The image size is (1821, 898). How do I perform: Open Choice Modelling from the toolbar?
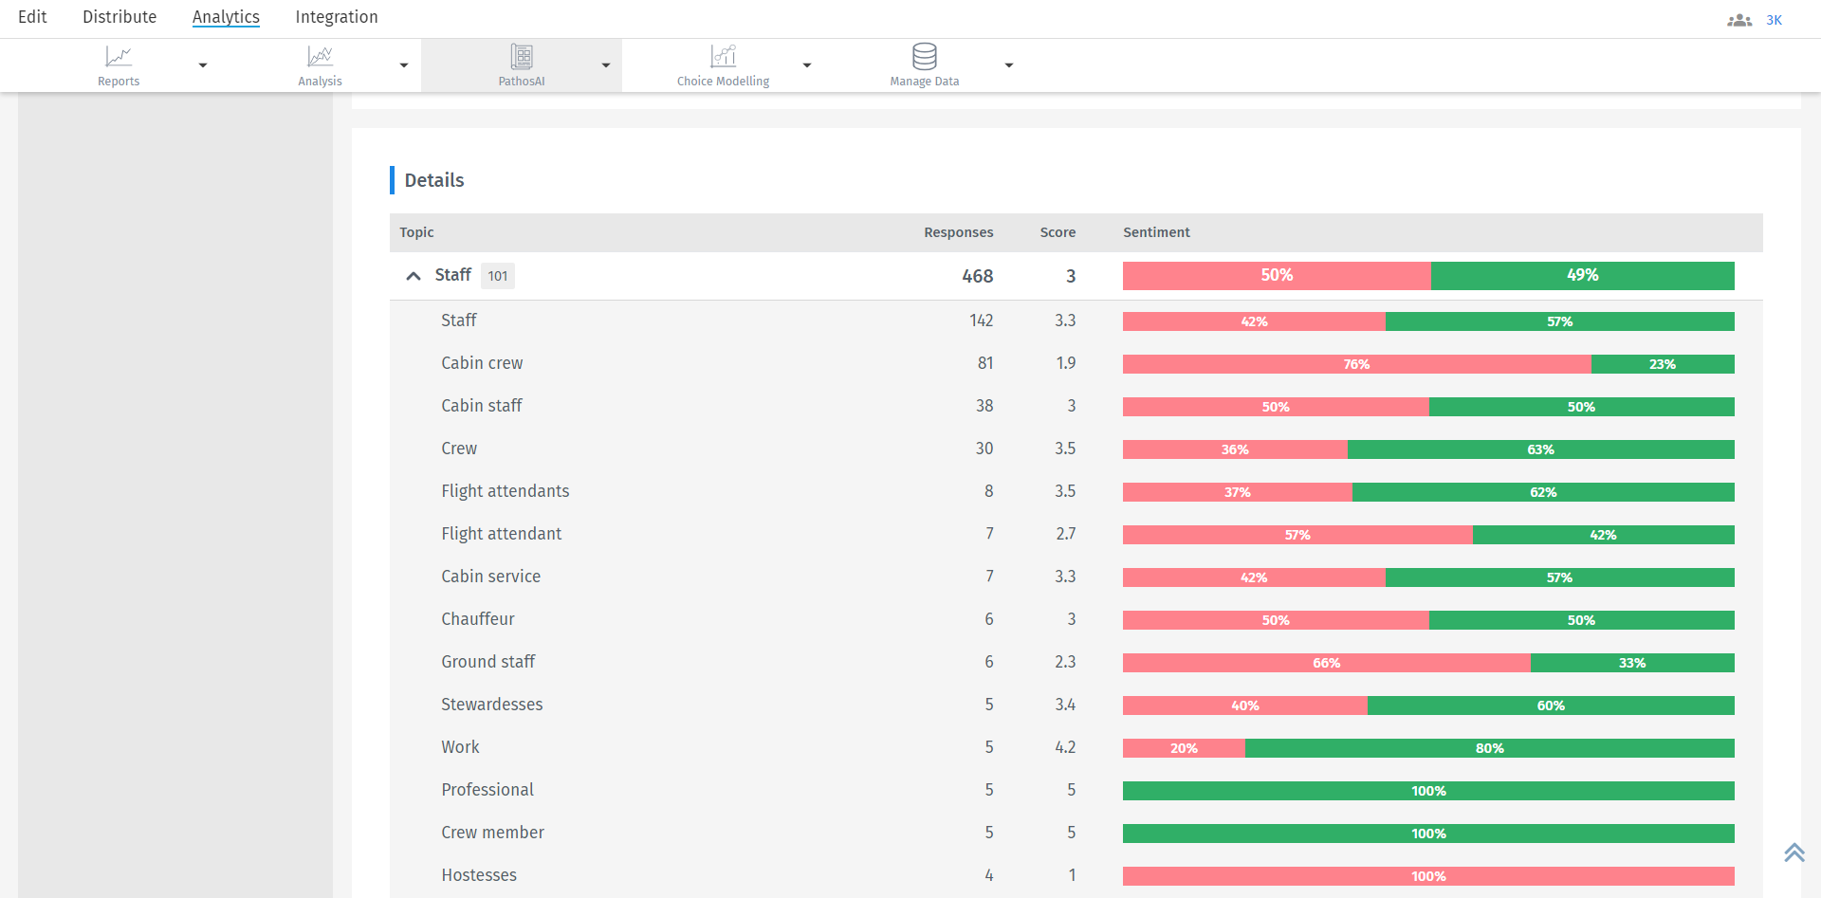pyautogui.click(x=723, y=57)
